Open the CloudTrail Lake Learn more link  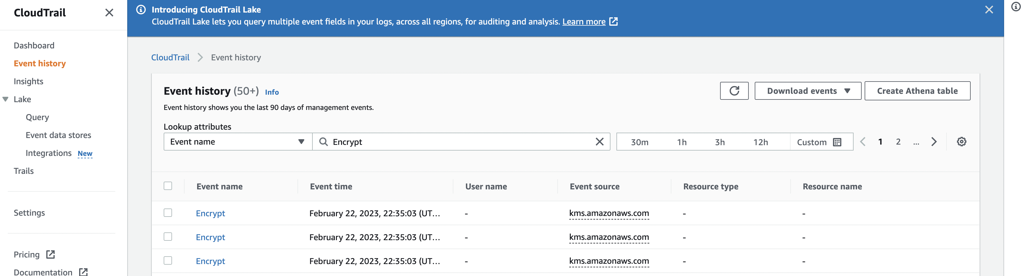coord(584,22)
